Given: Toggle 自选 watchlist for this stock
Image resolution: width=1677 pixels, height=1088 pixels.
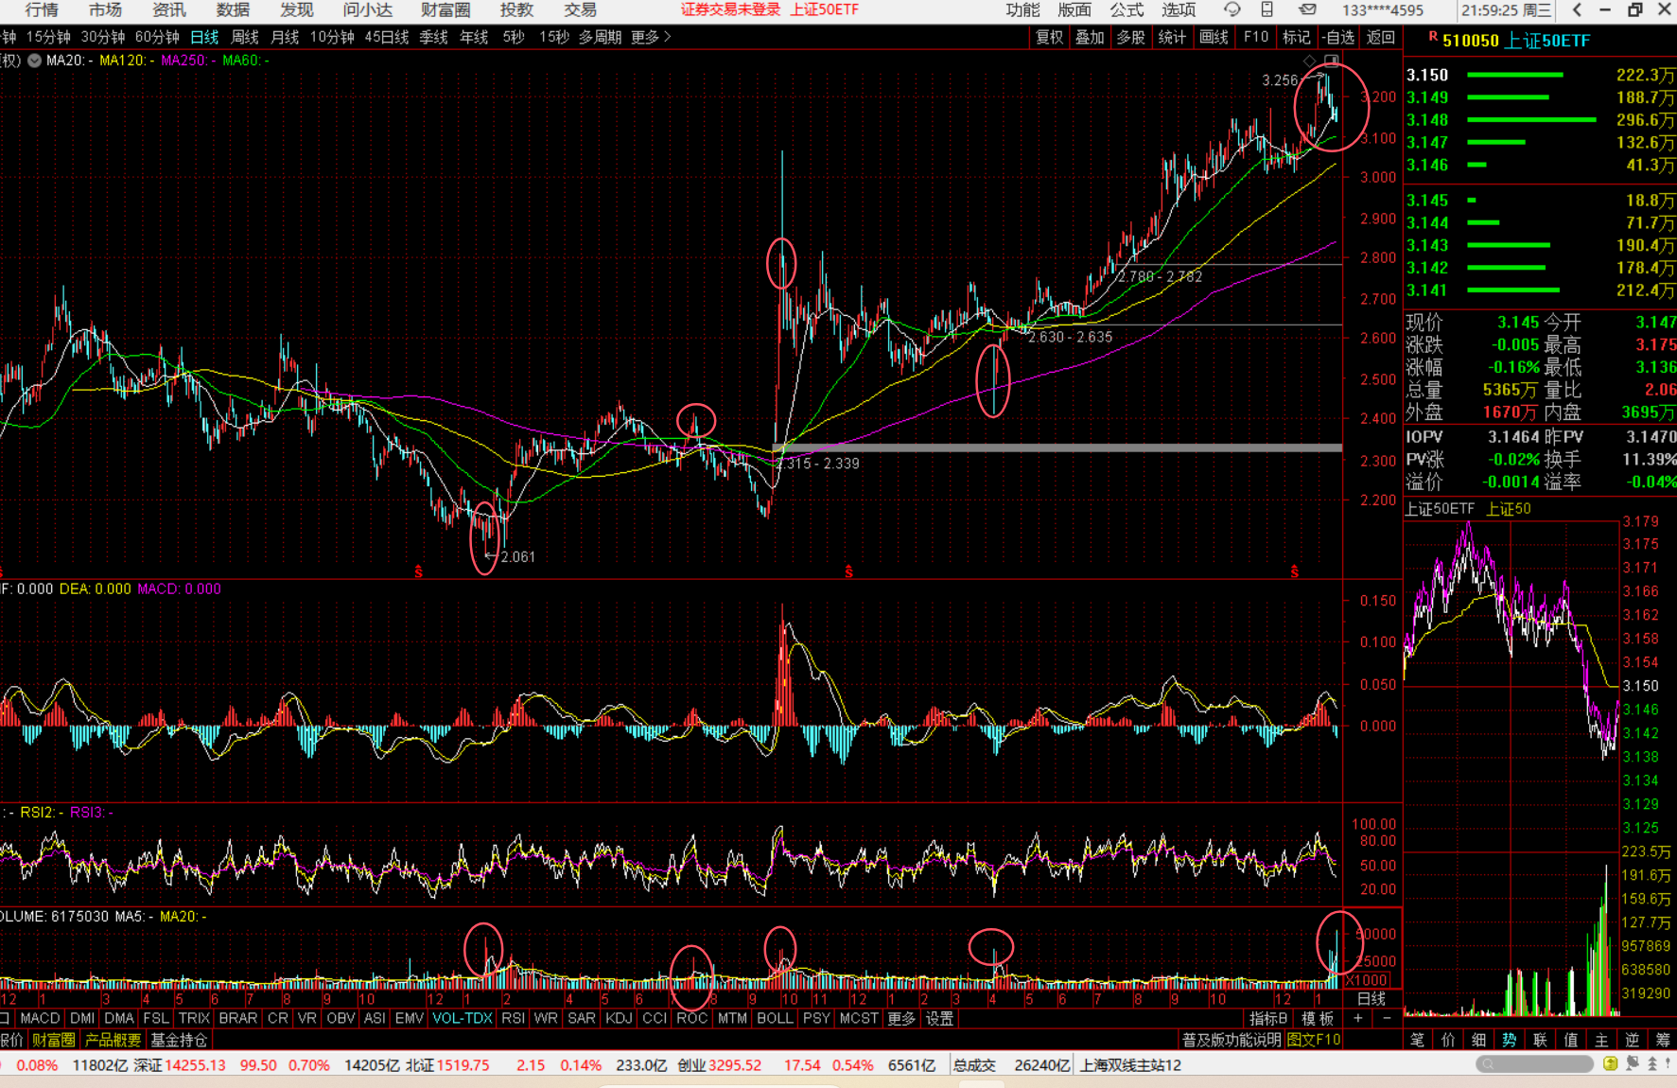Looking at the screenshot, I should (x=1338, y=37).
